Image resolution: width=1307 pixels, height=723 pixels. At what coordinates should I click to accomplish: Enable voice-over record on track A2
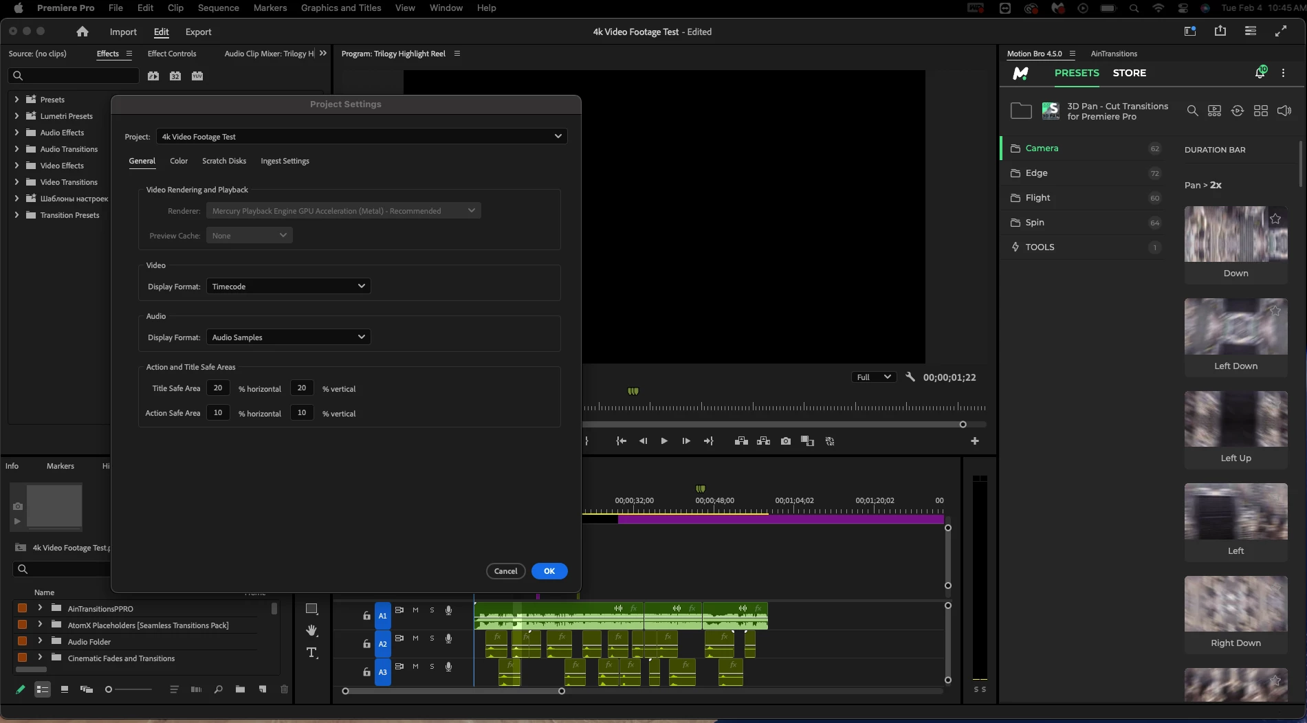[448, 638]
